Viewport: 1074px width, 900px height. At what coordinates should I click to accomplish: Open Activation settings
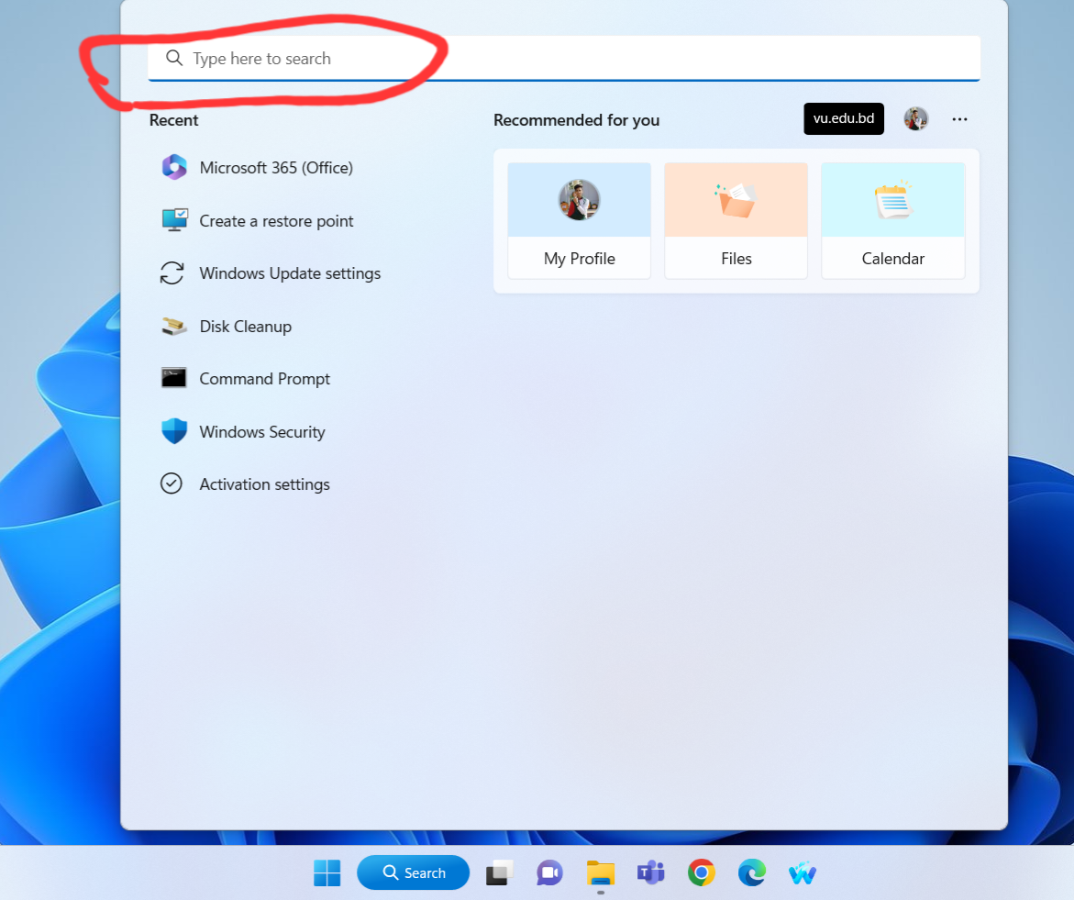point(264,484)
